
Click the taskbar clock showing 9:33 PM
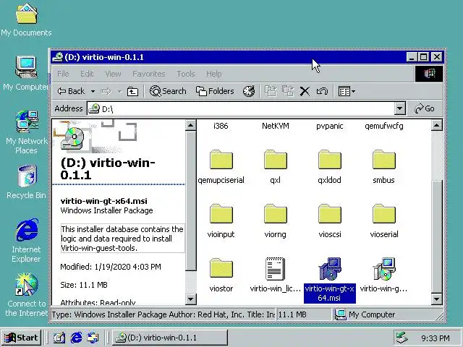[436, 338]
